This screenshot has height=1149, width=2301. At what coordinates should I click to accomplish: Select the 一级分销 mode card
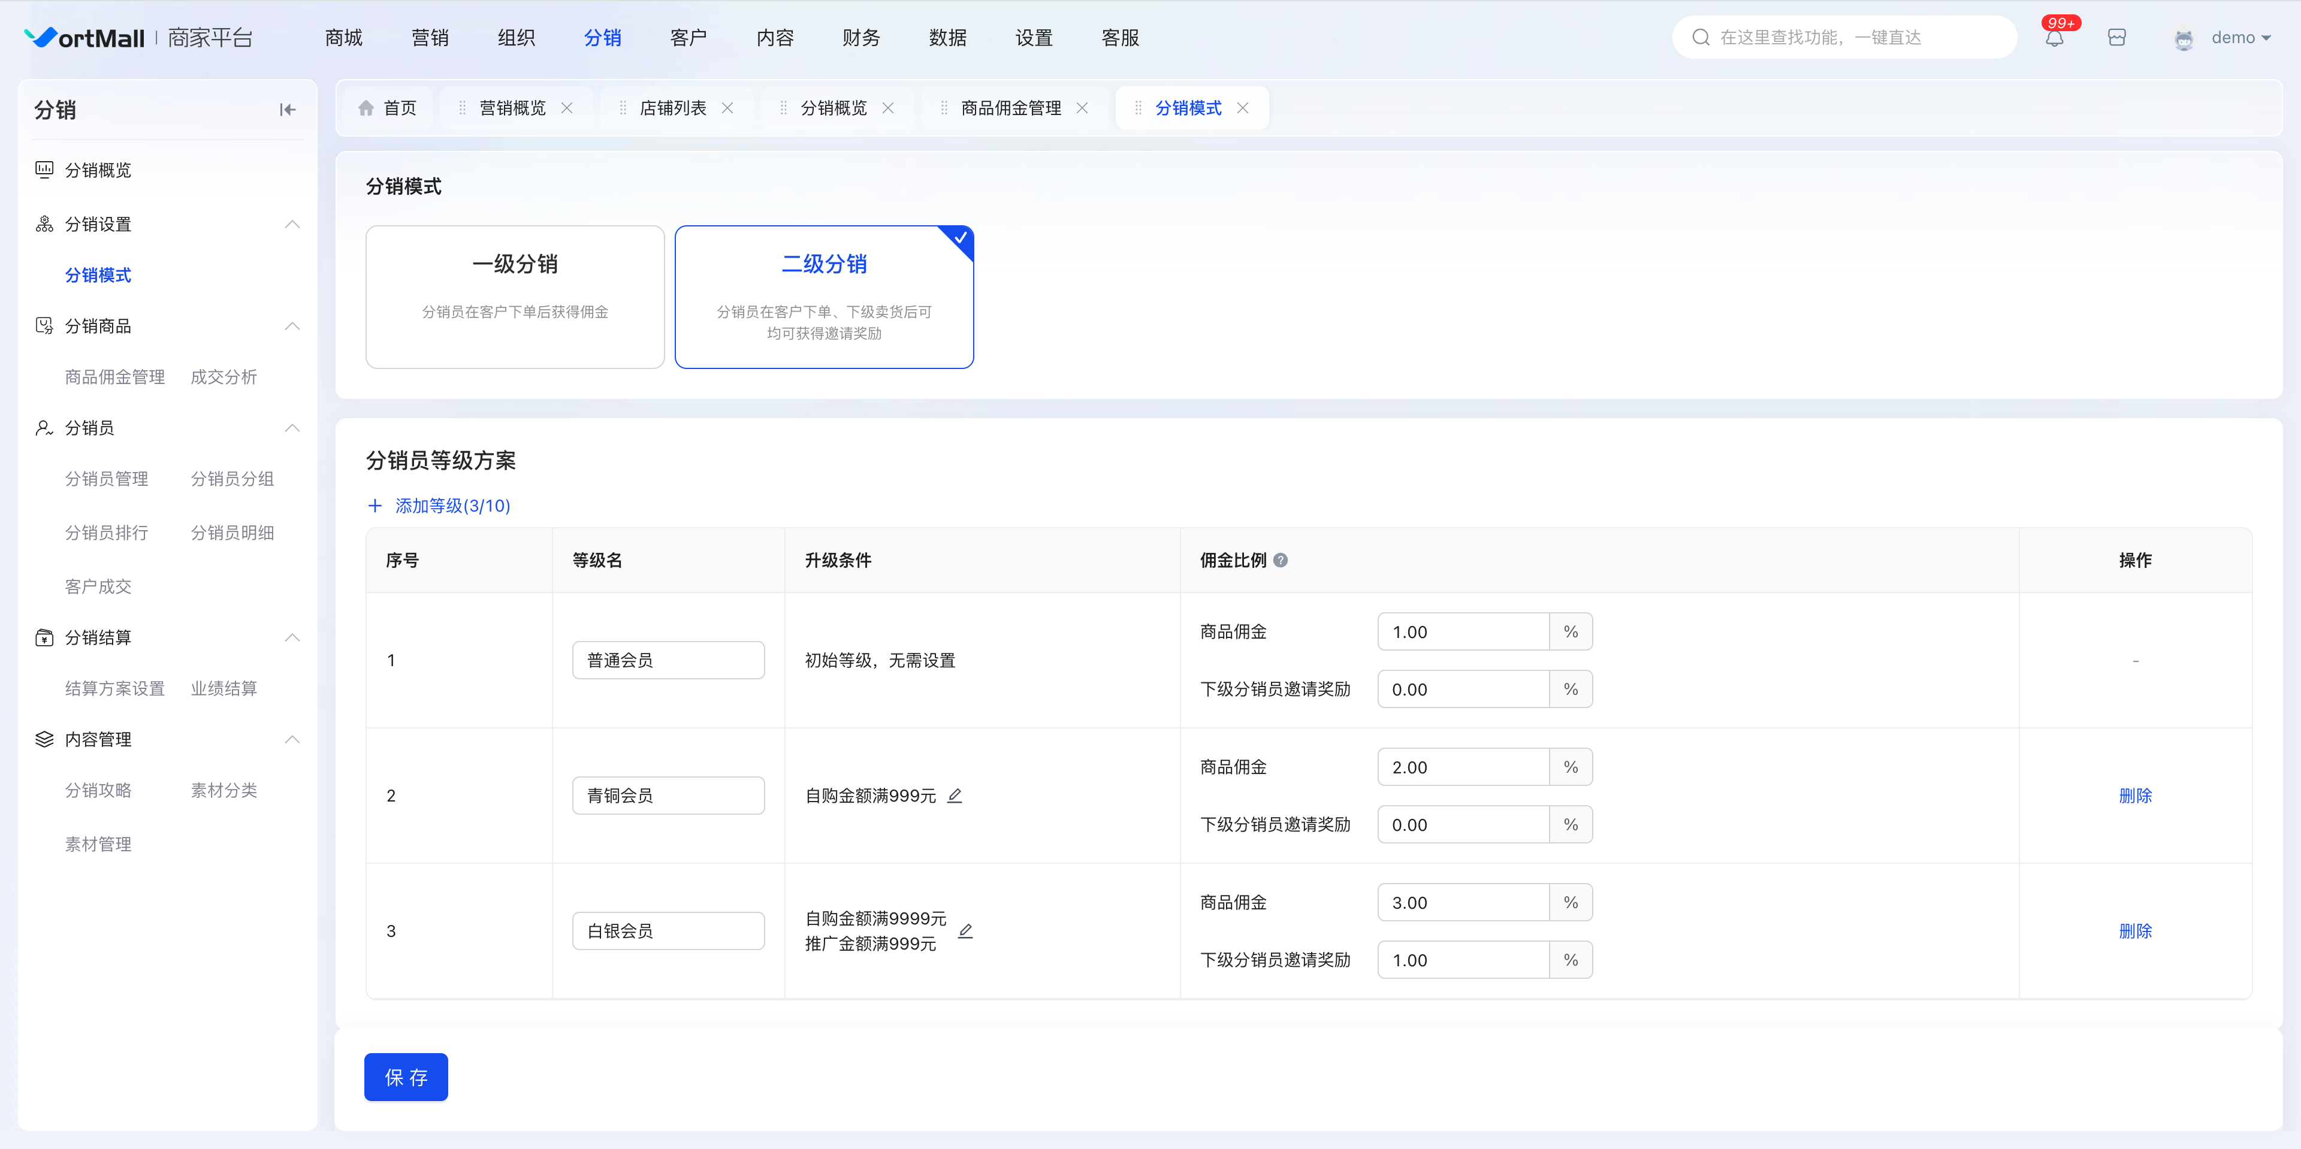pos(515,297)
